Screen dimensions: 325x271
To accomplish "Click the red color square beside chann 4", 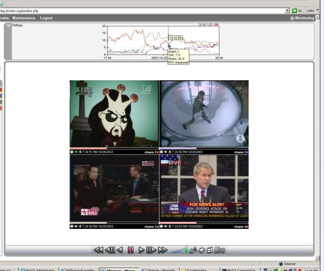I will (247, 227).
